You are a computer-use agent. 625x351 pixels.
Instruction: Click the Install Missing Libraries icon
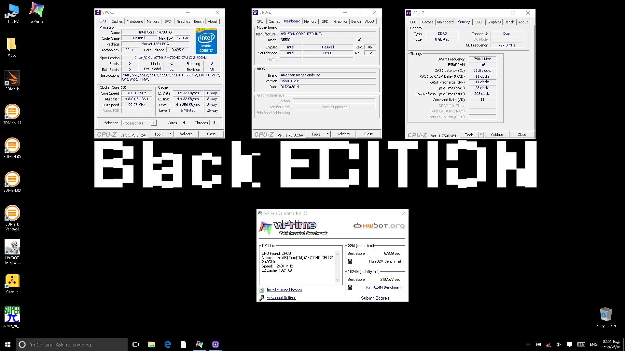(262, 290)
